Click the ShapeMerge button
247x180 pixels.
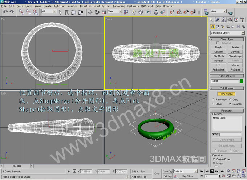(235, 56)
